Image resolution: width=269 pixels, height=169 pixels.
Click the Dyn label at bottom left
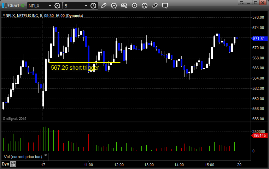click(x=5, y=164)
